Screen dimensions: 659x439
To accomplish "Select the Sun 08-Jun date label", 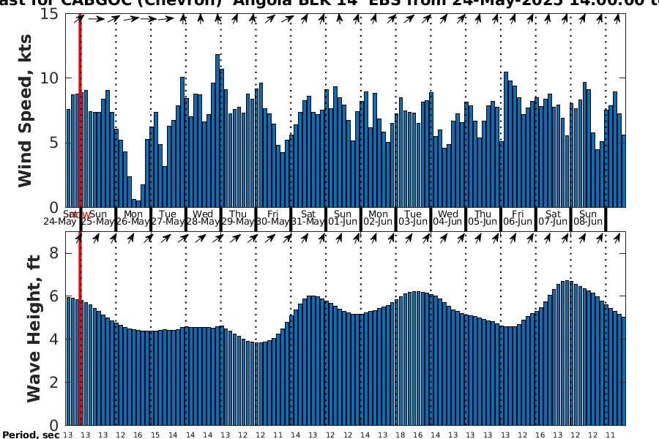I will [588, 217].
